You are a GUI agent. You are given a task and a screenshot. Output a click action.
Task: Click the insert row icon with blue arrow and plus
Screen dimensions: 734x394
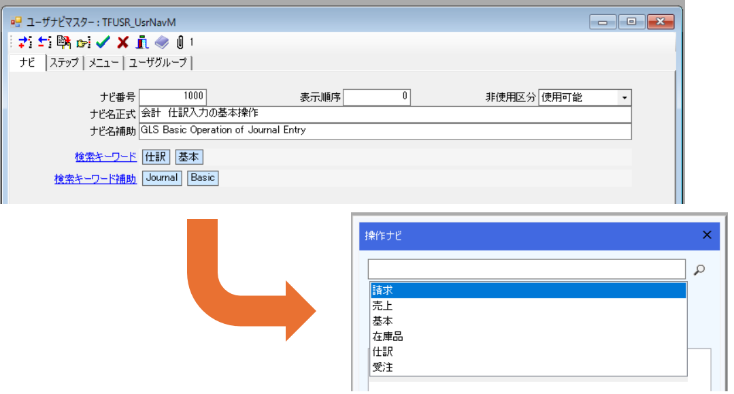click(x=25, y=43)
